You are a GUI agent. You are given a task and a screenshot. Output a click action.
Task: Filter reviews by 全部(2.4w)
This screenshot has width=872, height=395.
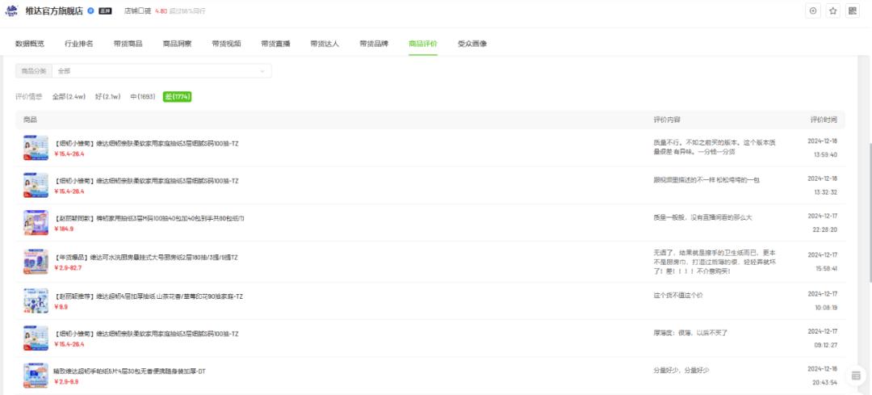click(69, 97)
